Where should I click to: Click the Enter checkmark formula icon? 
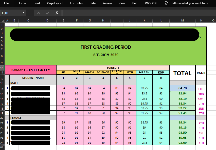[x=48, y=13]
